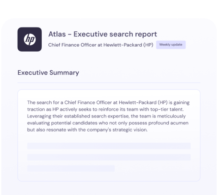Click the line starting 'Leveraging their established'
This screenshot has height=195, width=218.
tap(106, 116)
